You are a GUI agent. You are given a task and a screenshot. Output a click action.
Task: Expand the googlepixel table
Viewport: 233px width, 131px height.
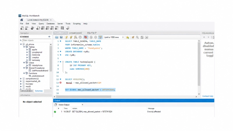(x=27, y=52)
